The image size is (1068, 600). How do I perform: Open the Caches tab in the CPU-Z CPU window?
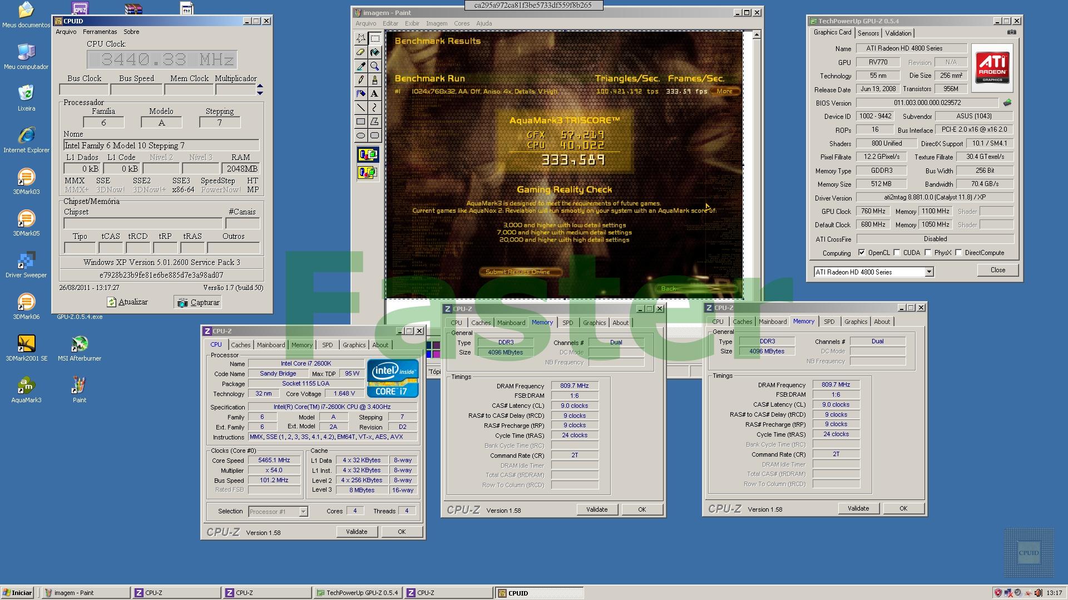click(x=241, y=345)
